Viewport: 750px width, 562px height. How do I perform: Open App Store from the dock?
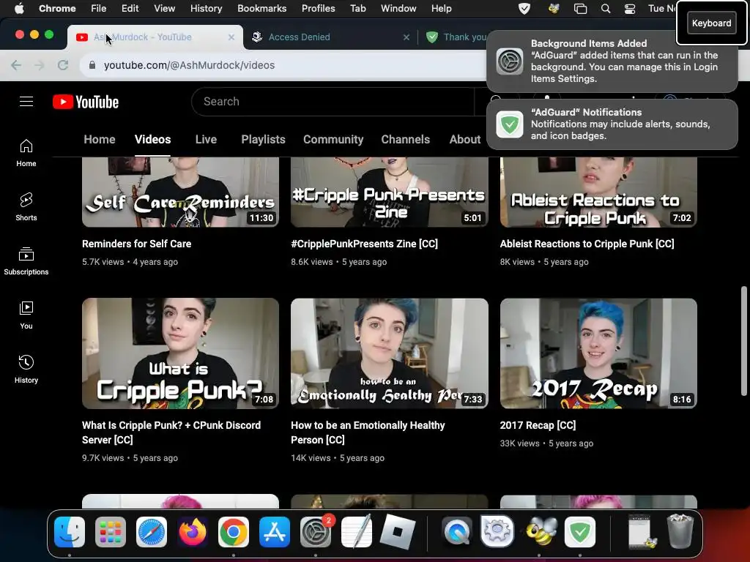coord(275,532)
